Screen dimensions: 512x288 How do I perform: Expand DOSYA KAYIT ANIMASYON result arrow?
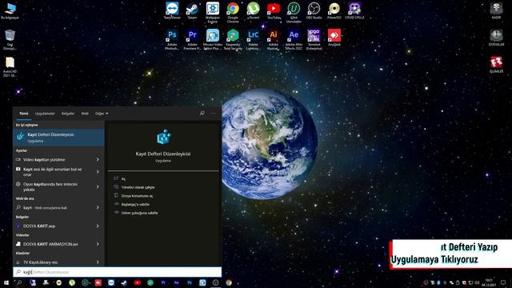[x=98, y=244]
